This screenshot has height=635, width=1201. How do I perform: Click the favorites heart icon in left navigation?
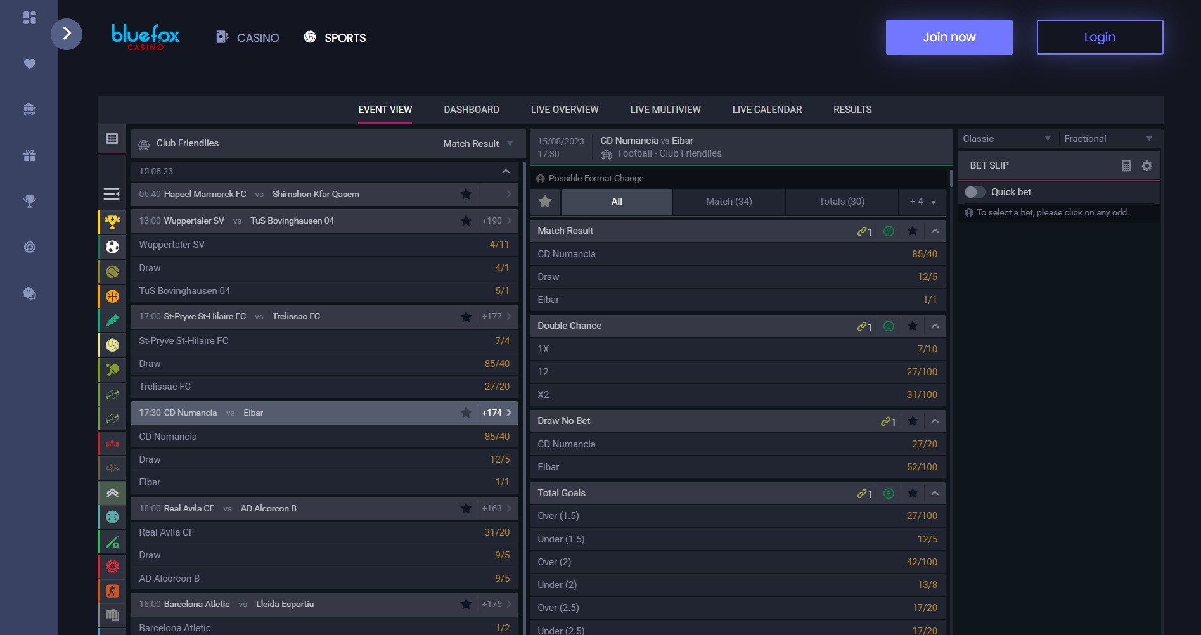tap(29, 63)
